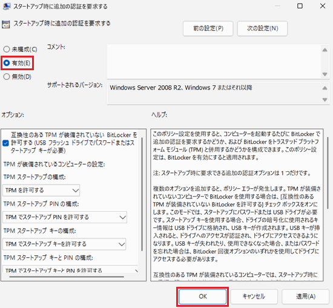Click the TPM スタートアップ キーと PIN の構成: label
This screenshot has width=333, height=308.
(x=48, y=258)
